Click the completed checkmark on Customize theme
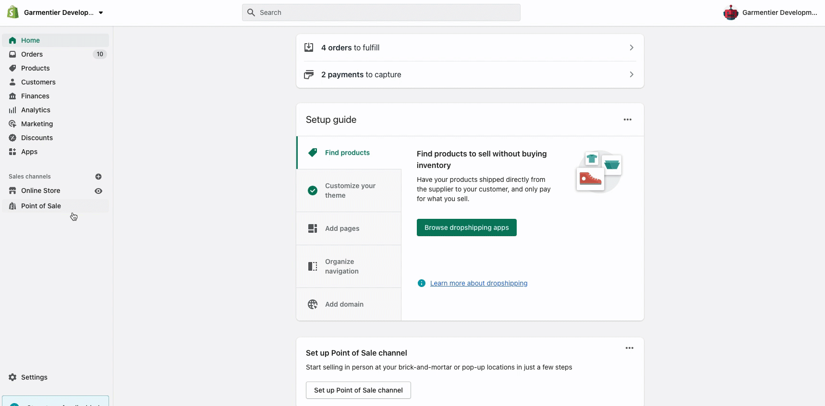Image resolution: width=825 pixels, height=406 pixels. [x=313, y=191]
